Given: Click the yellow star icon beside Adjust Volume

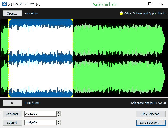Looking at the screenshot, I should pos(121,13).
